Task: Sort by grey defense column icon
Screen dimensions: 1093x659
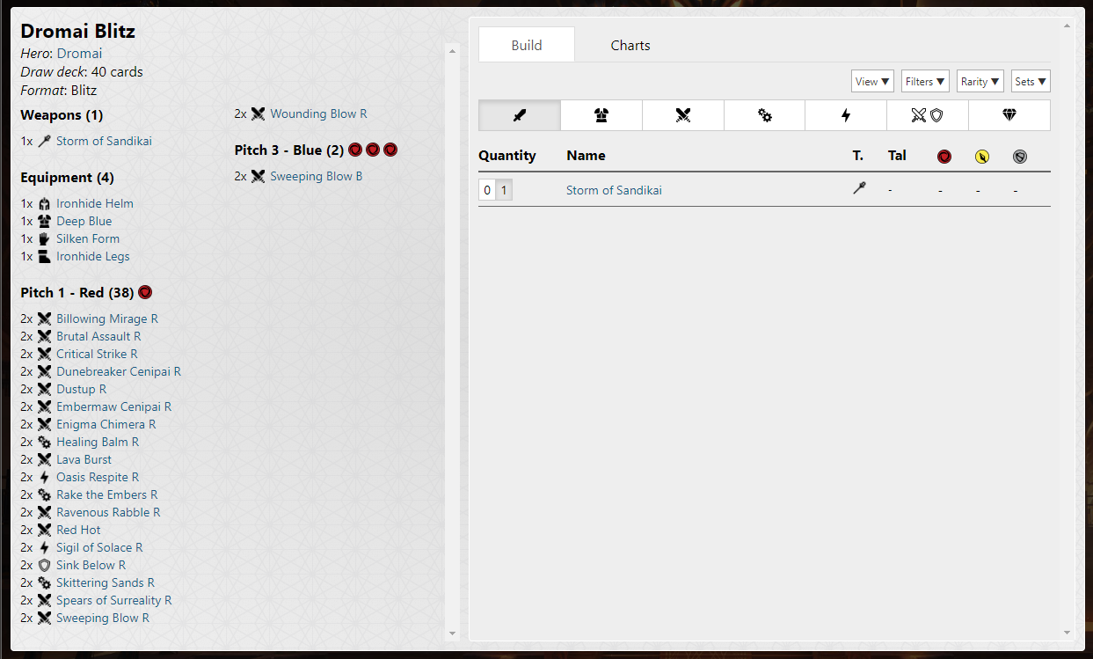Action: pyautogui.click(x=1020, y=157)
